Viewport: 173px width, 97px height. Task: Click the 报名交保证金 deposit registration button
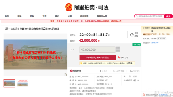point(98,58)
